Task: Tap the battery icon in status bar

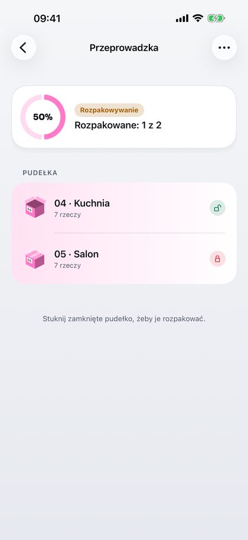Action: 216,18
